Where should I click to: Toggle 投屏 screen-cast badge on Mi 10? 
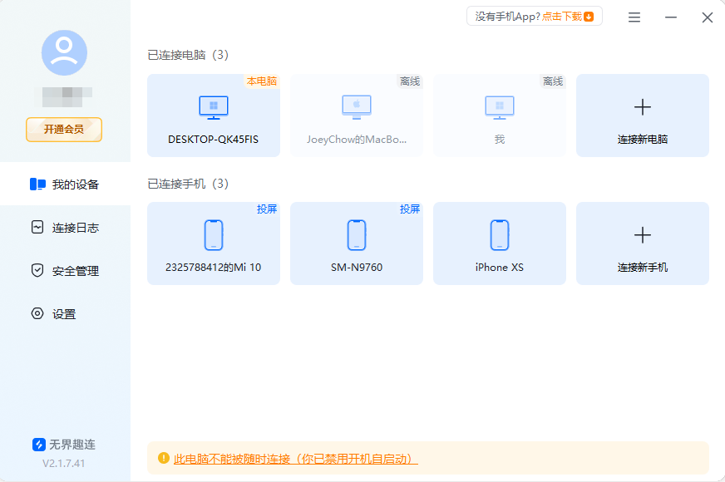click(266, 209)
